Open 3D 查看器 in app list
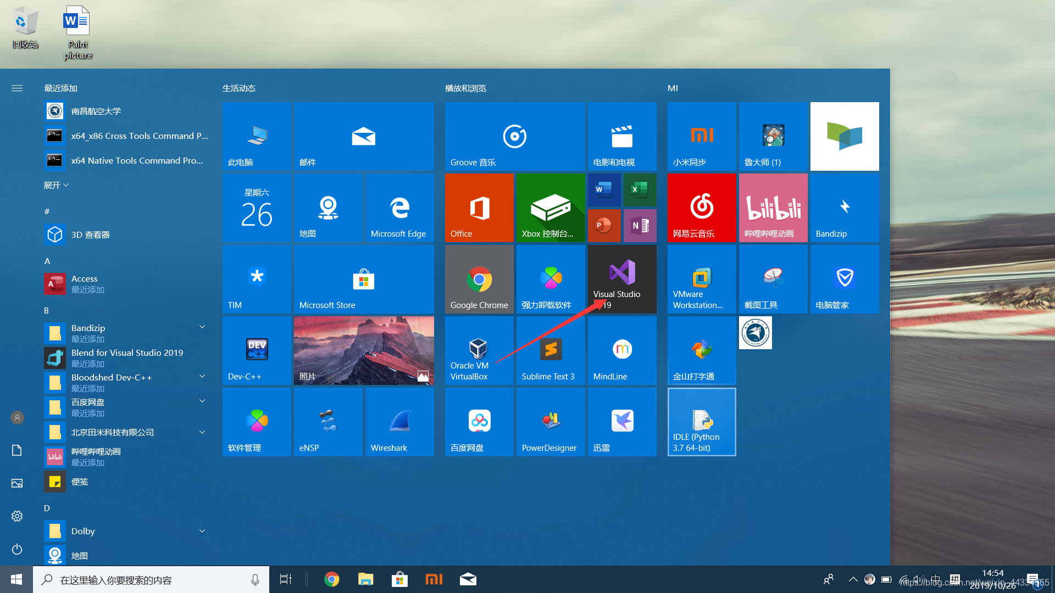 pyautogui.click(x=126, y=234)
